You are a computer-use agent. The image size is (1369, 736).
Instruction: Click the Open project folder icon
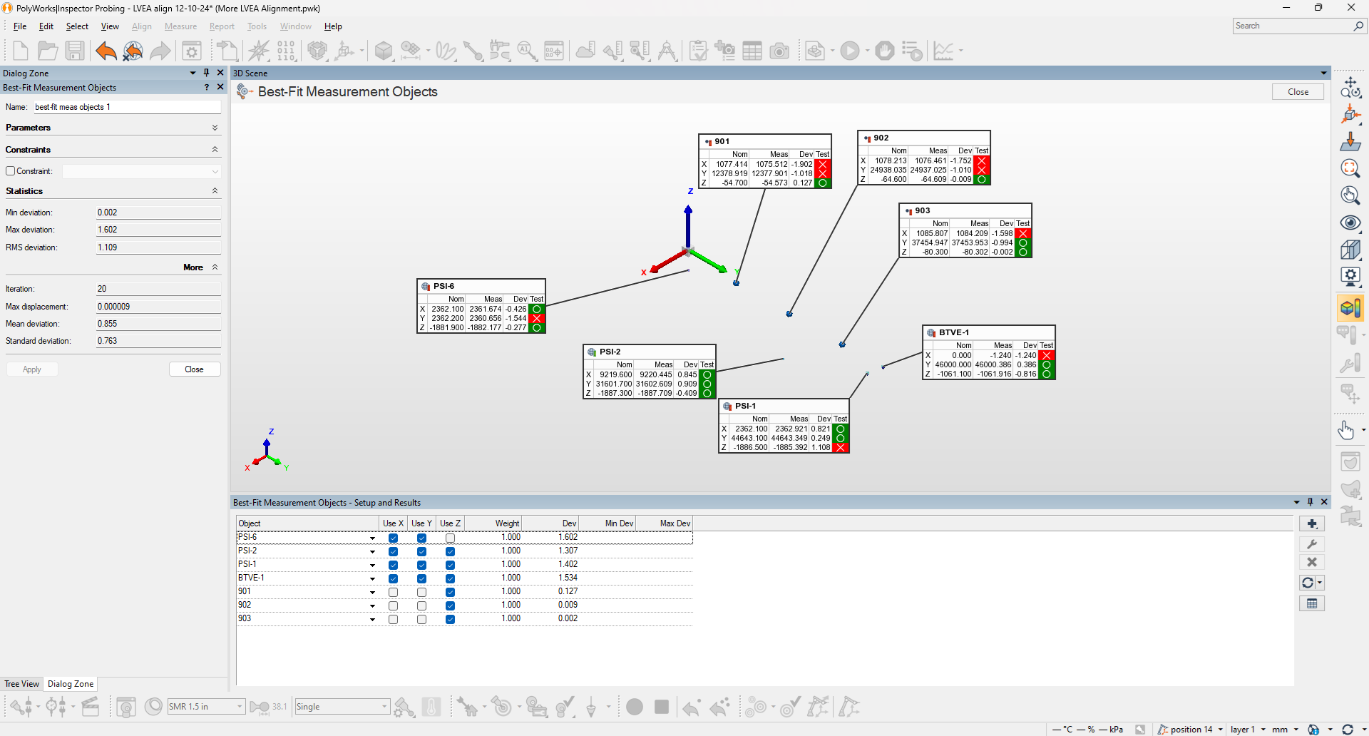tap(48, 51)
